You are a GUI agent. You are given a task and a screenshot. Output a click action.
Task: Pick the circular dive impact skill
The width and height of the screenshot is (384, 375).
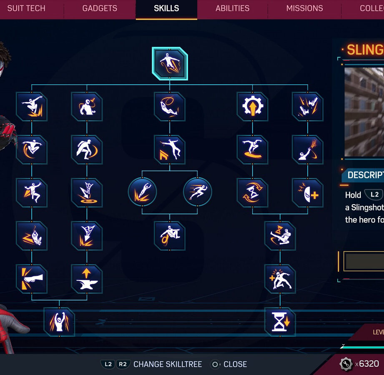[142, 192]
